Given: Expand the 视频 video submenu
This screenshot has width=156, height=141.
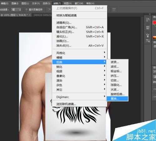Looking at the screenshot, I should tap(80, 71).
